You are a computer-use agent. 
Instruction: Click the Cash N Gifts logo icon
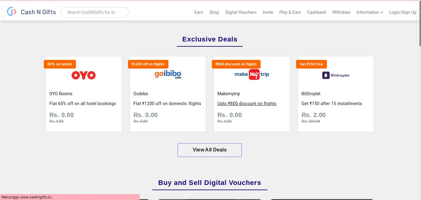[x=12, y=12]
